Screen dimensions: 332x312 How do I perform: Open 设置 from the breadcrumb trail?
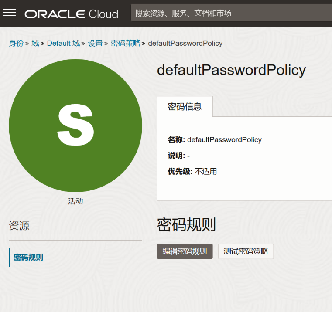click(x=95, y=43)
